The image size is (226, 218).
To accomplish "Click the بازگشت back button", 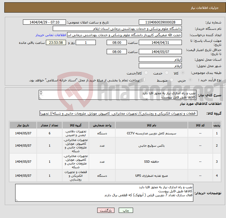I will pyautogui.click(x=106, y=210).
